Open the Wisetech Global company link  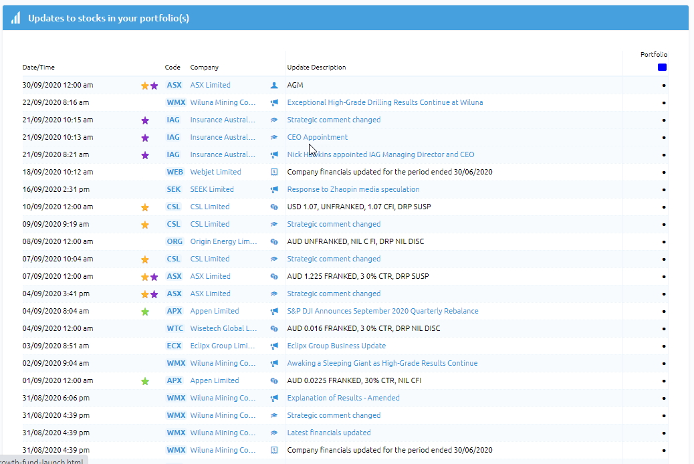(x=223, y=328)
